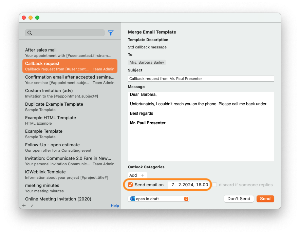Select the Example Template row
Screen dimensions: 300x234
(x=70, y=134)
